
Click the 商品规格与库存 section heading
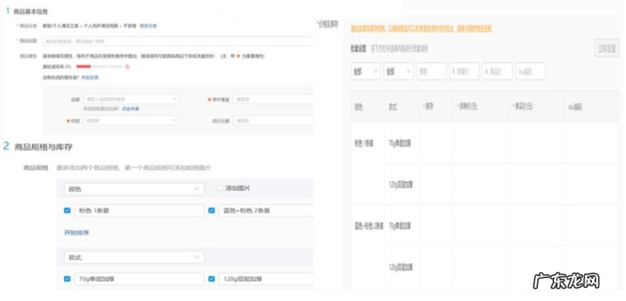point(44,147)
